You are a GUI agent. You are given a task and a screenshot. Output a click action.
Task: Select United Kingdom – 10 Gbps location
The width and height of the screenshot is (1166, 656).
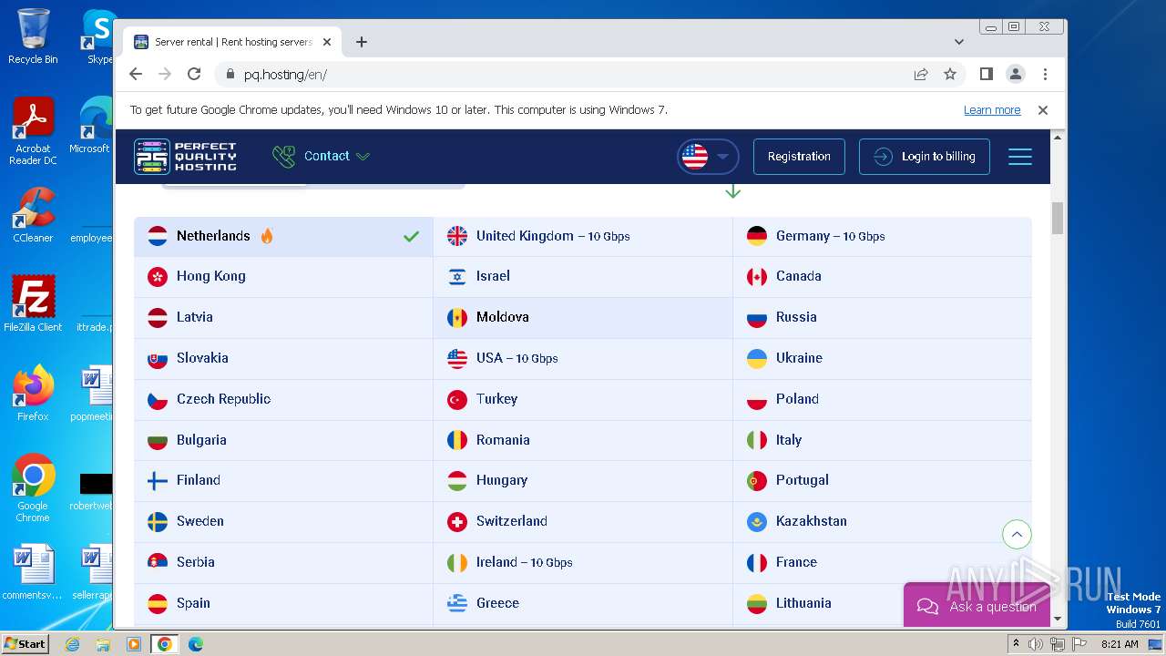583,236
